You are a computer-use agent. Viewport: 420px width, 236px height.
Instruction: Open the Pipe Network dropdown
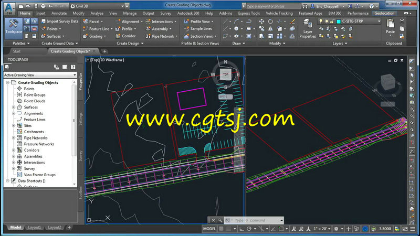[x=162, y=36]
